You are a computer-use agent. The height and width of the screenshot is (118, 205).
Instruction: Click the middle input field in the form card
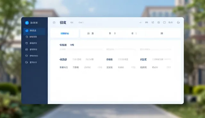pyautogui.click(x=121, y=49)
